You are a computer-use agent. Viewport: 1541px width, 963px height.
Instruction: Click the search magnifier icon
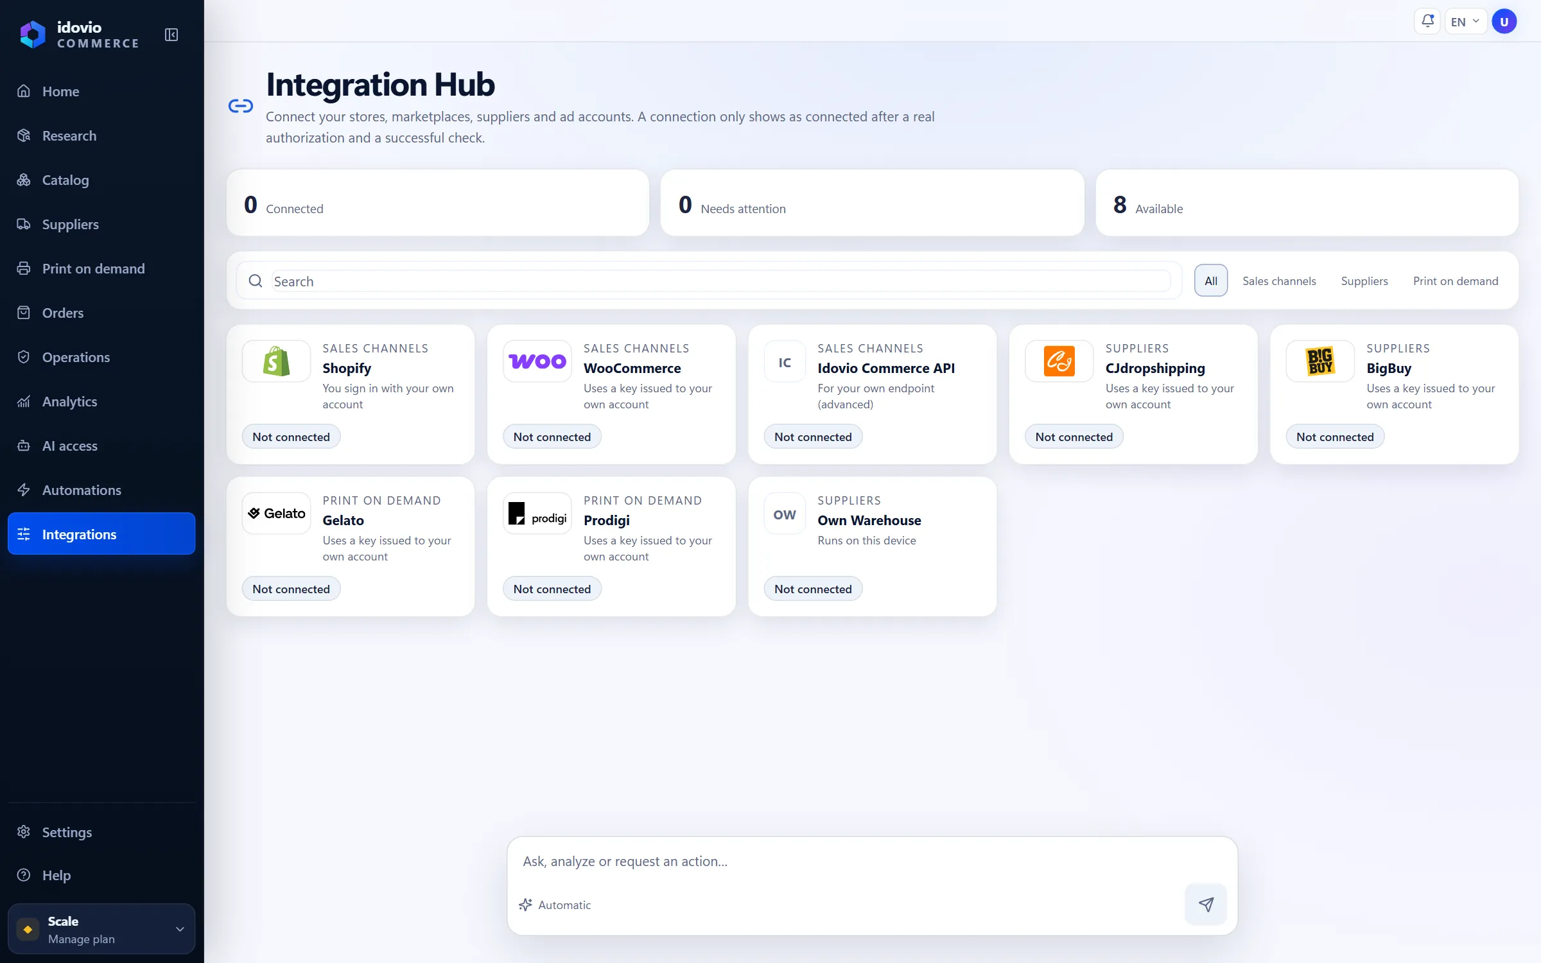click(256, 281)
